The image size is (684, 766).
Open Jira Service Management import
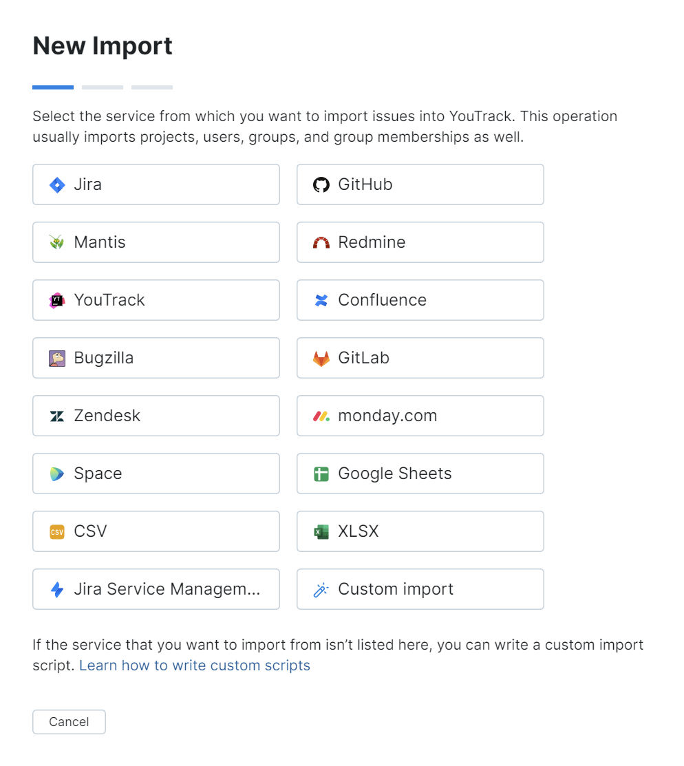point(156,589)
